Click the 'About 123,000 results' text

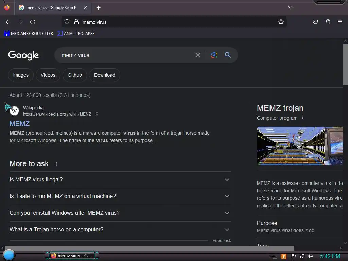click(50, 95)
